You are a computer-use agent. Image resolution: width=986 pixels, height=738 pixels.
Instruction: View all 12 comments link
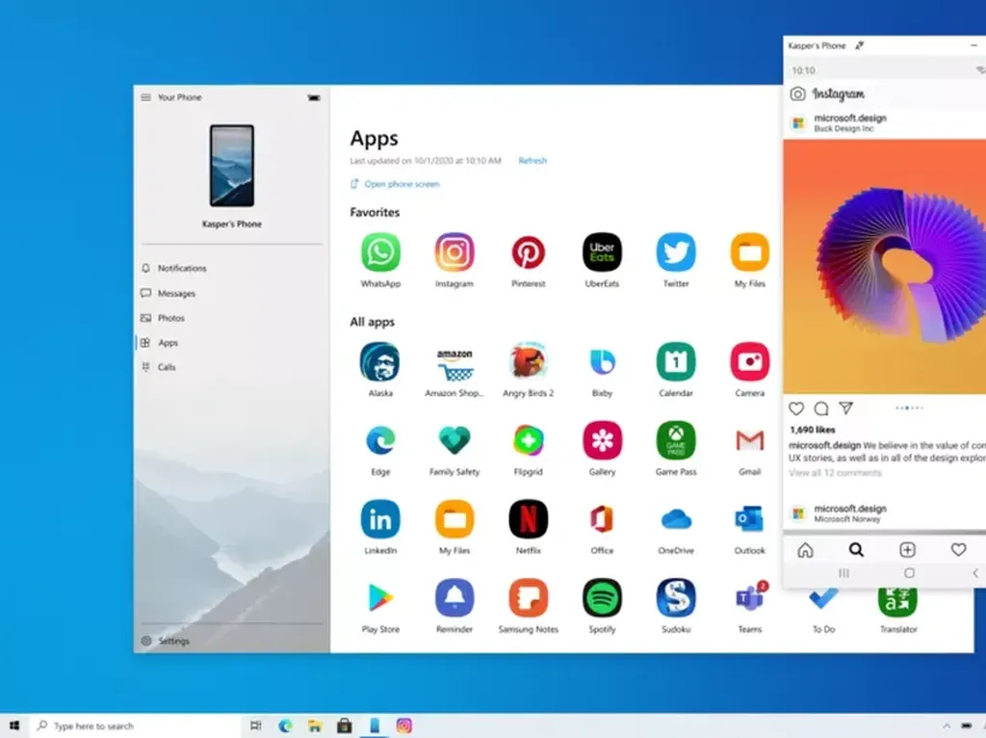coord(835,473)
